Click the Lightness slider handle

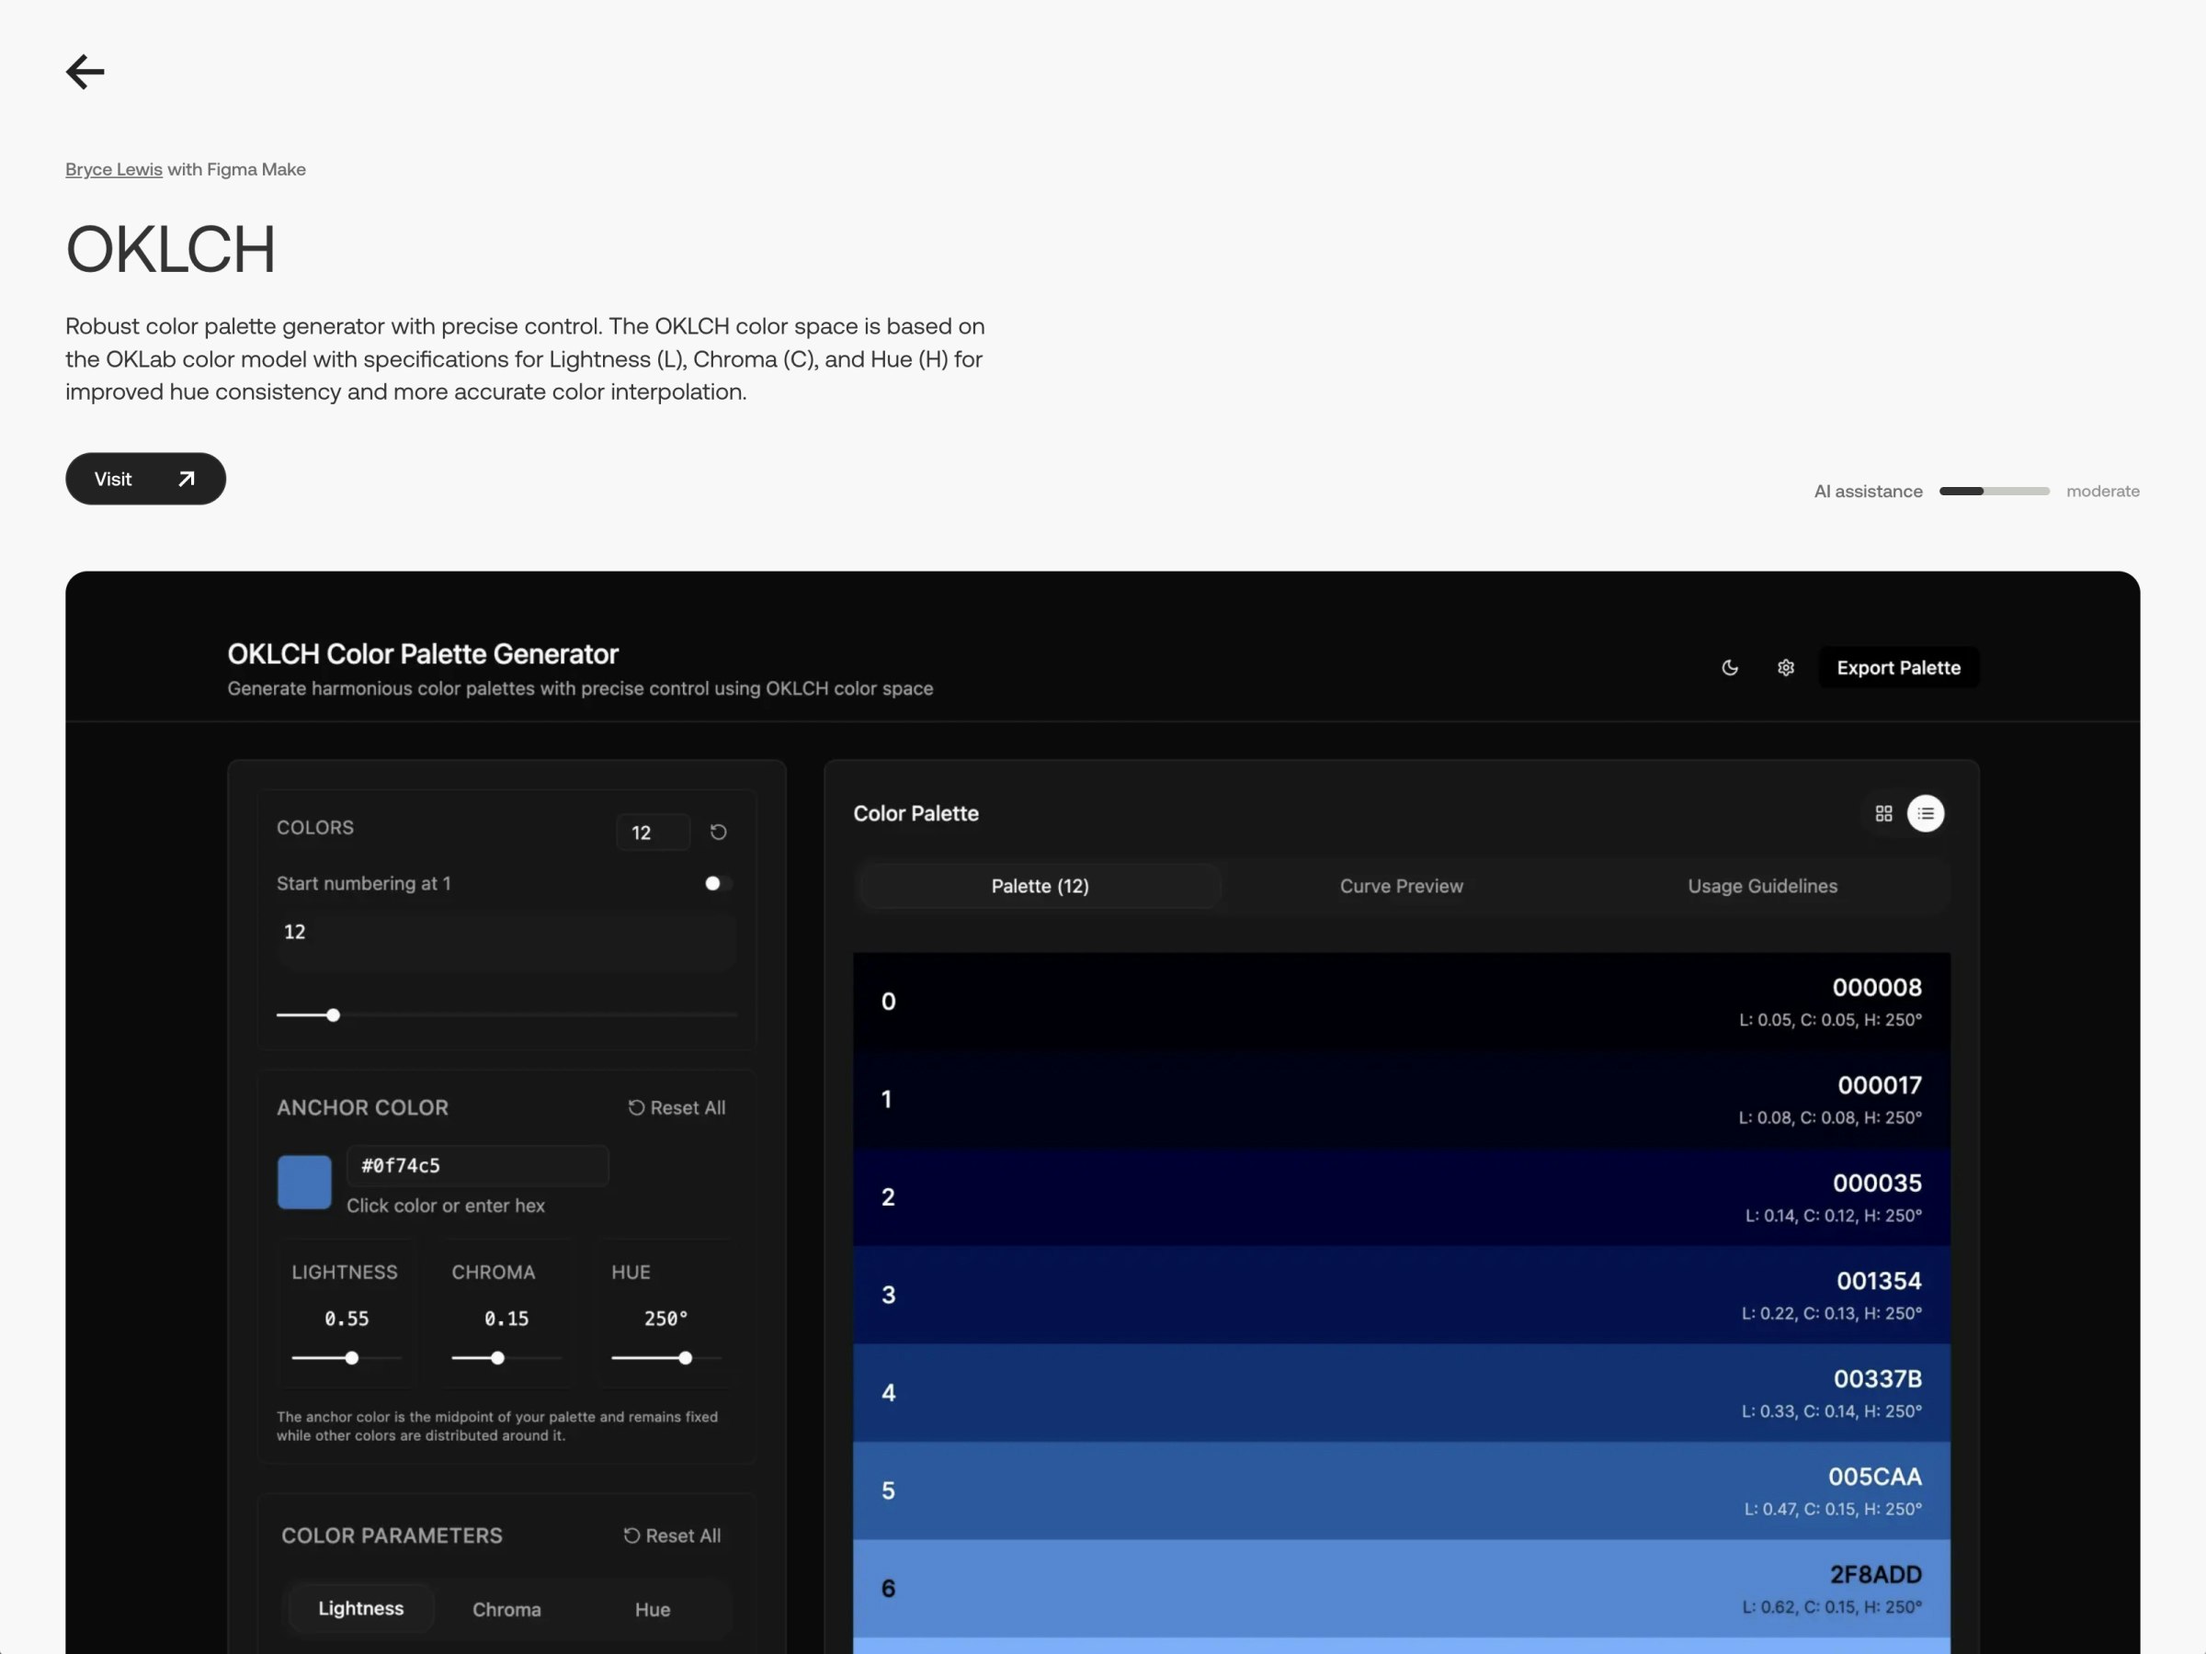tap(352, 1358)
